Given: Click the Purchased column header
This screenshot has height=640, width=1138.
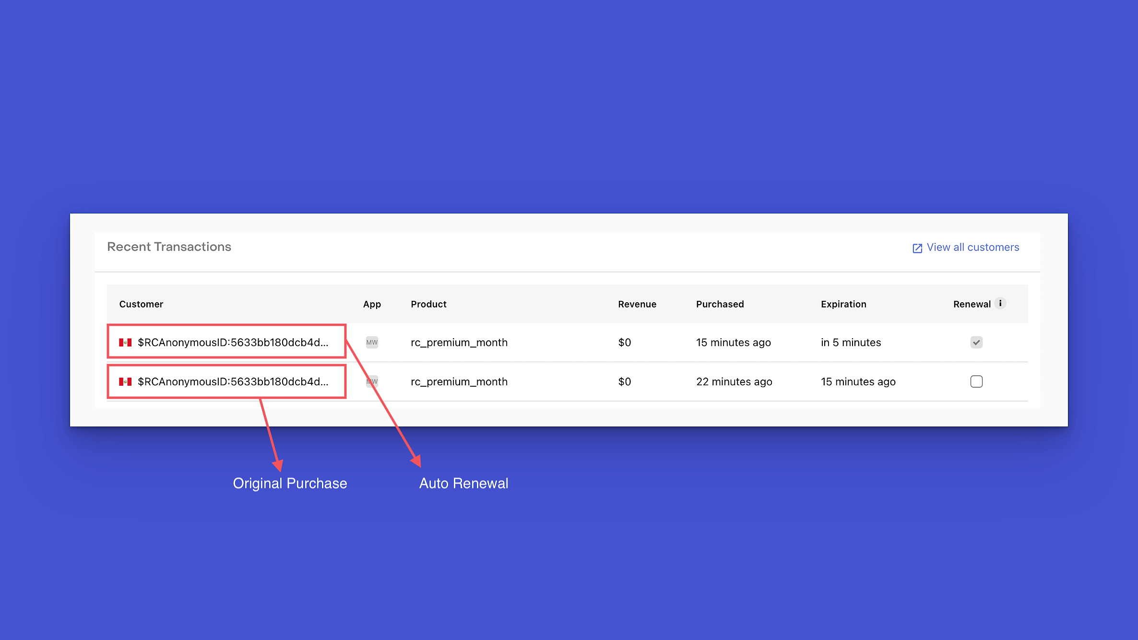Looking at the screenshot, I should click(720, 304).
